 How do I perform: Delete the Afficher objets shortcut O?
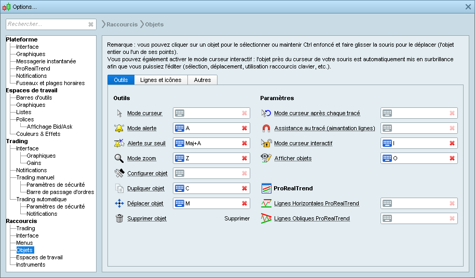[452, 158]
